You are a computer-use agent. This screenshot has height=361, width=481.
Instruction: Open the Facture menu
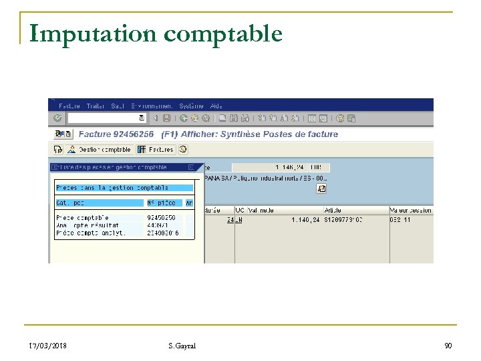coord(69,106)
